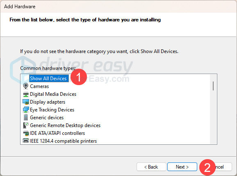Click the Cameras webcam icon
237x176 pixels.
26,86
